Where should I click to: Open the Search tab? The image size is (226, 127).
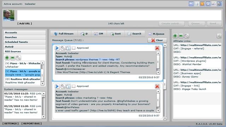point(135,34)
